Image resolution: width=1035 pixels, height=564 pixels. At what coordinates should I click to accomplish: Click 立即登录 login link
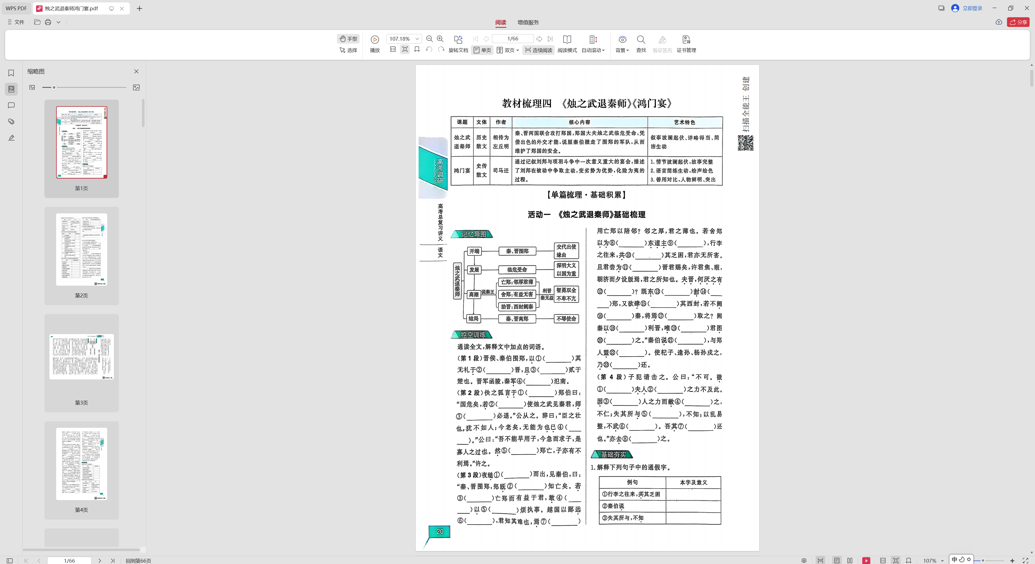[x=972, y=8]
